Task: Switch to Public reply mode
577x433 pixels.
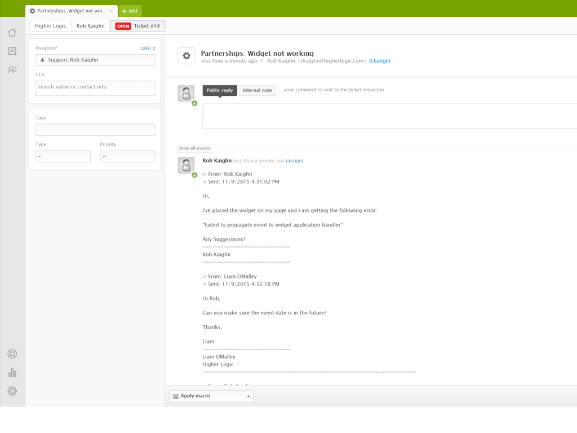Action: coord(220,90)
